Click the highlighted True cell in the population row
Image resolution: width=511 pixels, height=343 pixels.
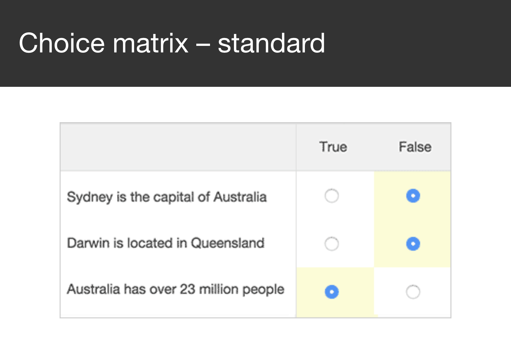(331, 292)
